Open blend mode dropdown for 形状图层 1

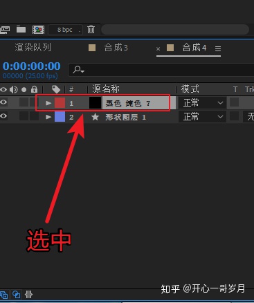pos(202,117)
